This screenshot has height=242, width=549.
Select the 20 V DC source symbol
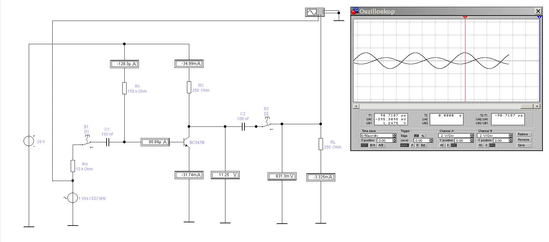point(29,141)
